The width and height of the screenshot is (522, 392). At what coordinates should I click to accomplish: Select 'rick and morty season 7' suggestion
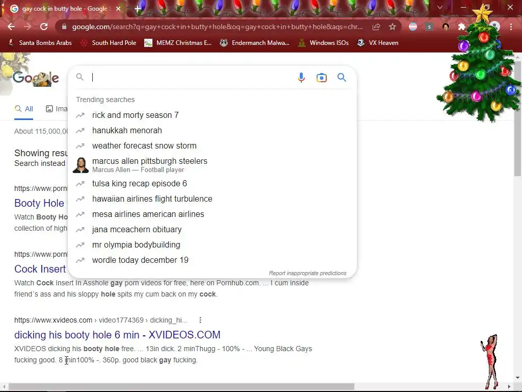(x=212, y=115)
